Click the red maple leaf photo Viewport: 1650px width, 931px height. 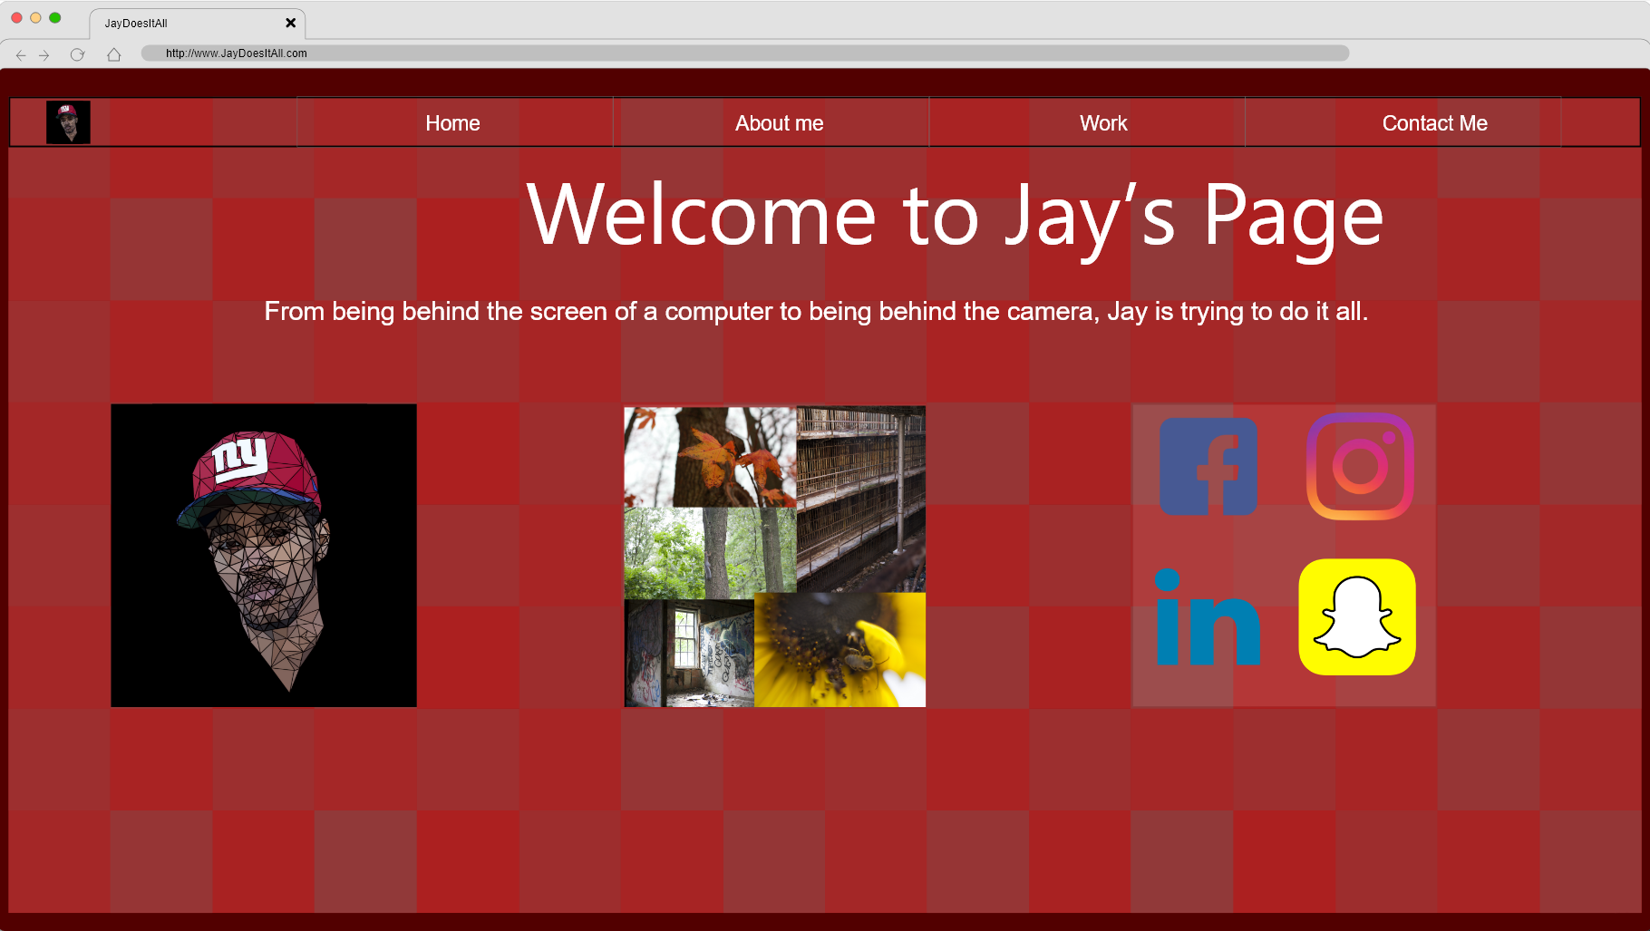710,457
